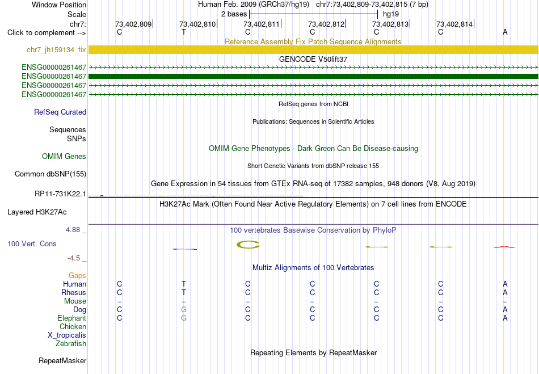The image size is (539, 374).
Task: Click the SNPs publications track label
Action: coord(77,138)
